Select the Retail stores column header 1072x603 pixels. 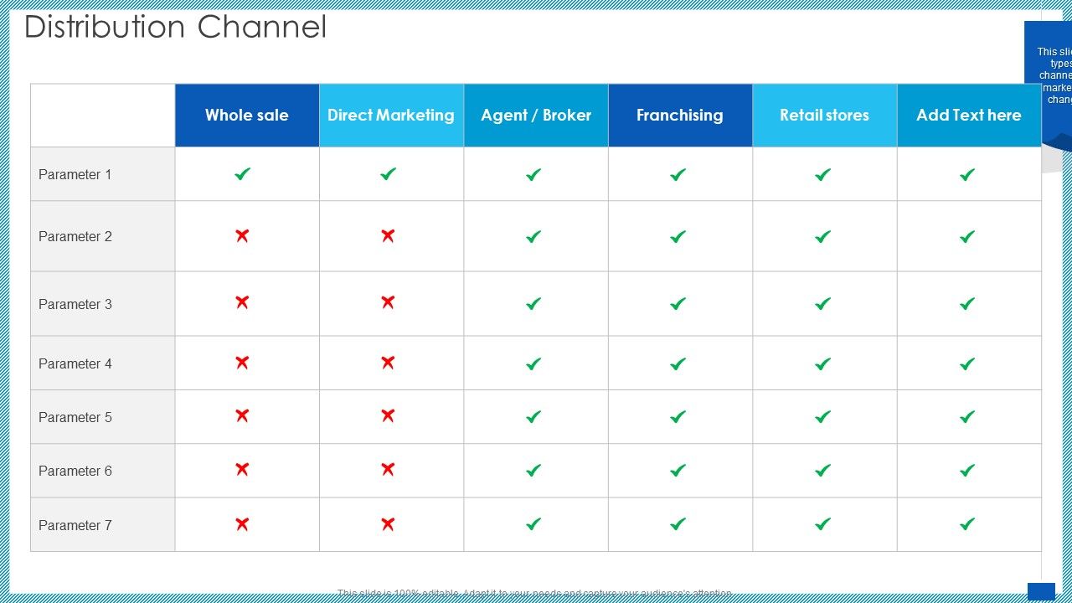825,116
